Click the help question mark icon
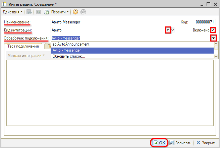This screenshot has width=220, height=148. (75, 12)
